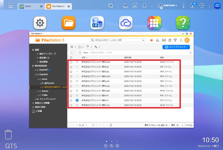Click the File Station search input field
The height and width of the screenshot is (150, 223).
117,40
